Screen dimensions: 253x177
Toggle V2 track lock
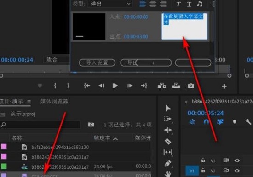(x=203, y=171)
